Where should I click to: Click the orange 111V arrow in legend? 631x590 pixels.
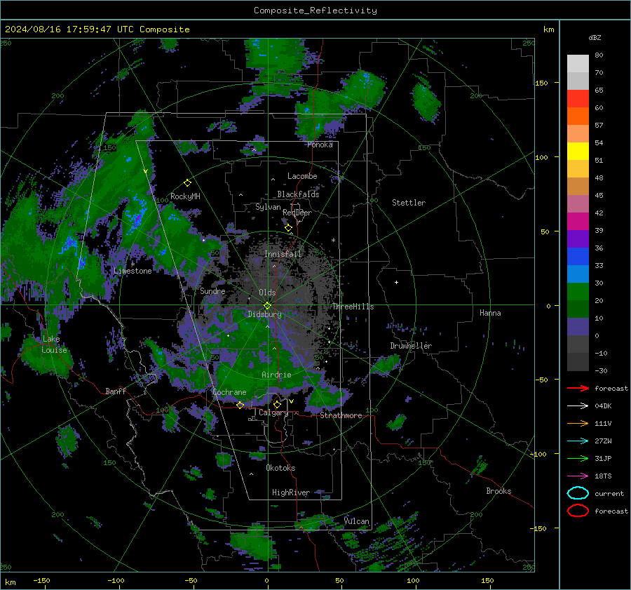(x=578, y=423)
